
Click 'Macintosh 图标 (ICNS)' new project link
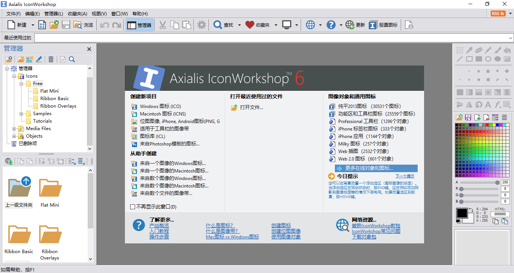163,114
